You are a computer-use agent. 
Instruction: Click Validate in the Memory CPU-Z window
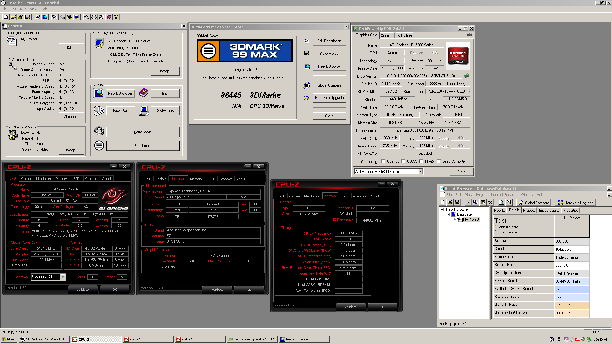pos(351,307)
